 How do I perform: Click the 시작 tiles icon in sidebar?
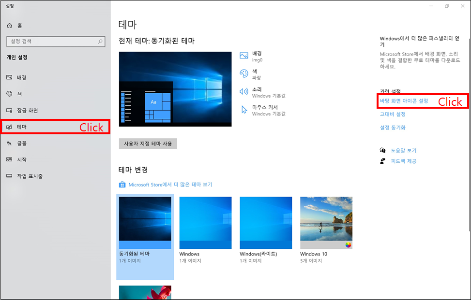click(9, 159)
